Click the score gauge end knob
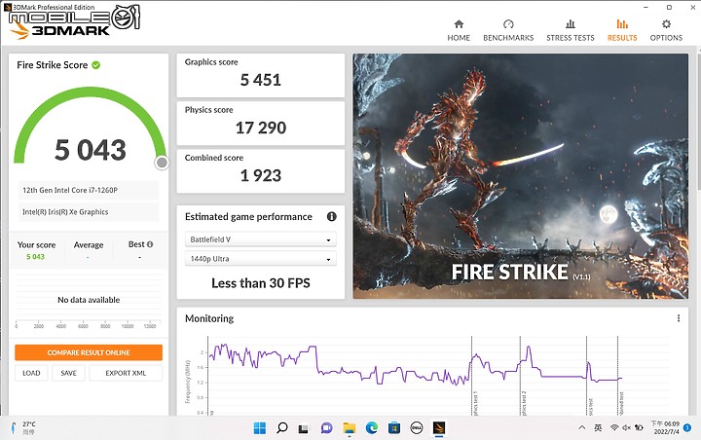This screenshot has height=440, width=701. (x=162, y=163)
